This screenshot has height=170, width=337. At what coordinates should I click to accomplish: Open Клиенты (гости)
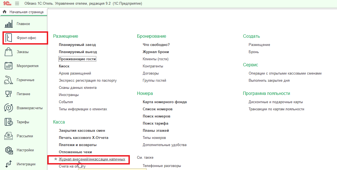coord(155,59)
